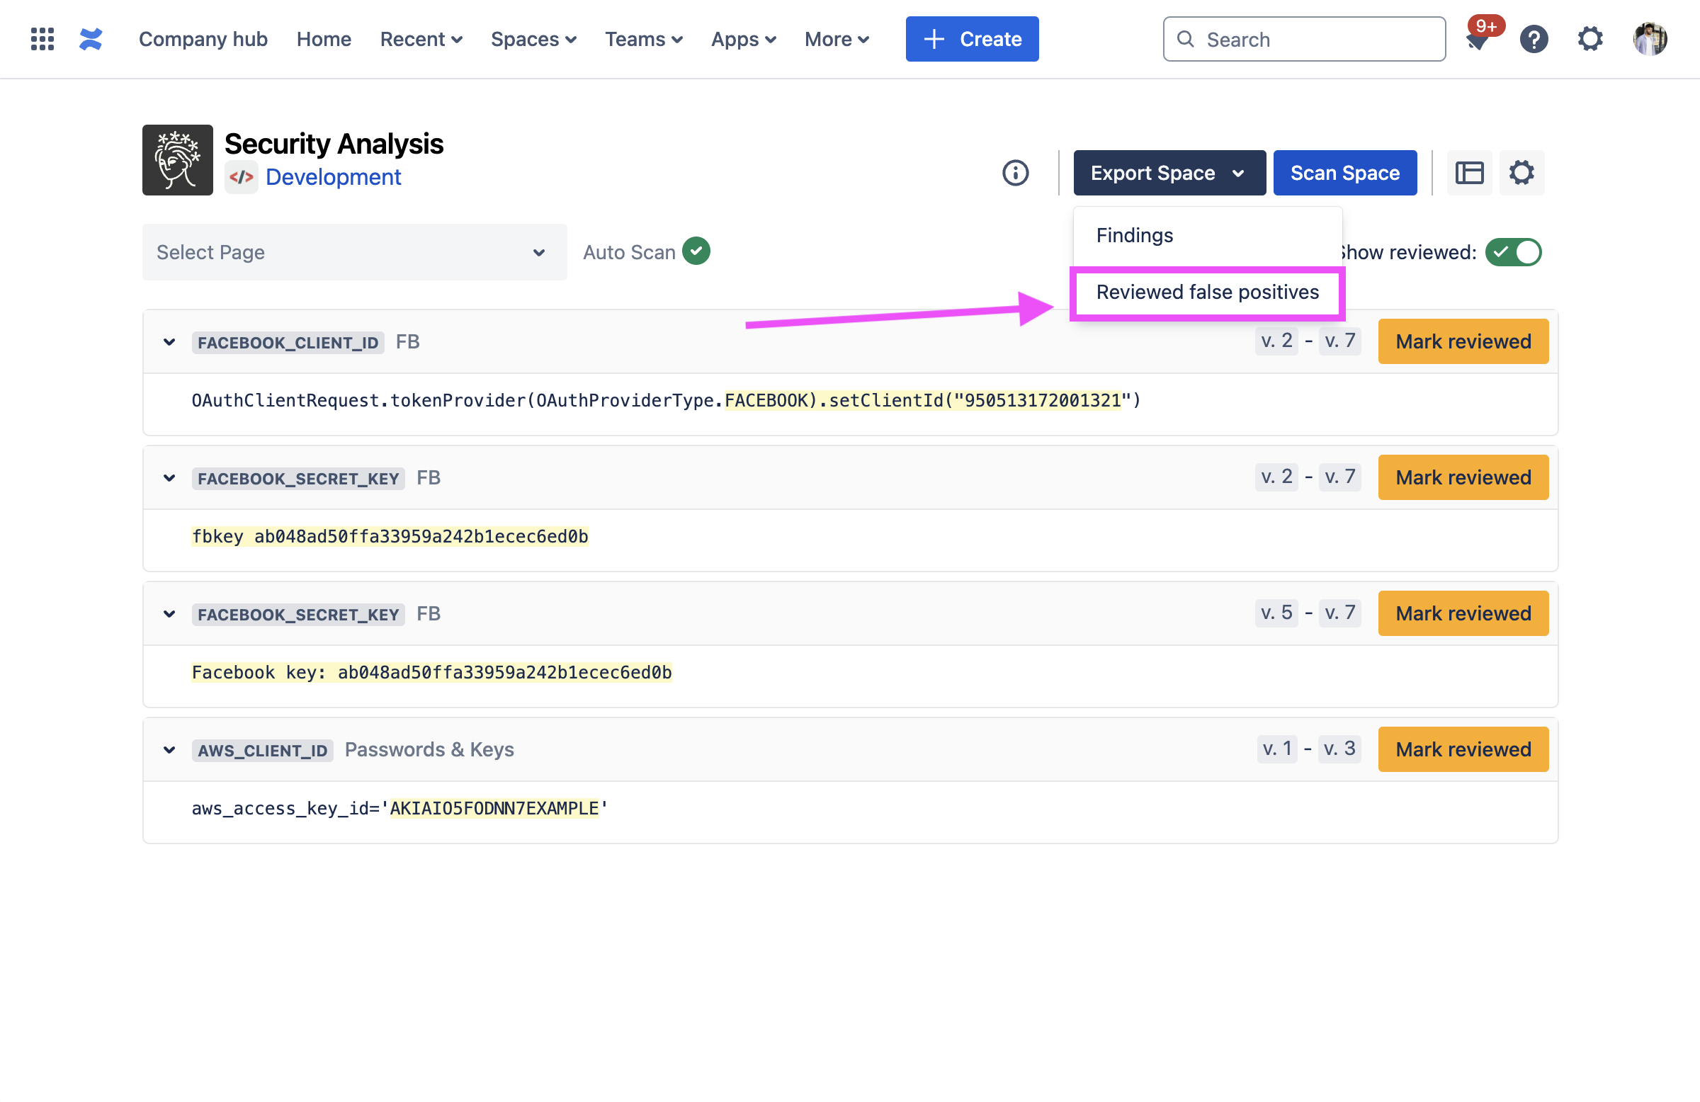Image resolution: width=1700 pixels, height=1102 pixels.
Task: Collapse the fbkey FACEBOOK_SECRET_KEY finding
Action: pyautogui.click(x=169, y=478)
